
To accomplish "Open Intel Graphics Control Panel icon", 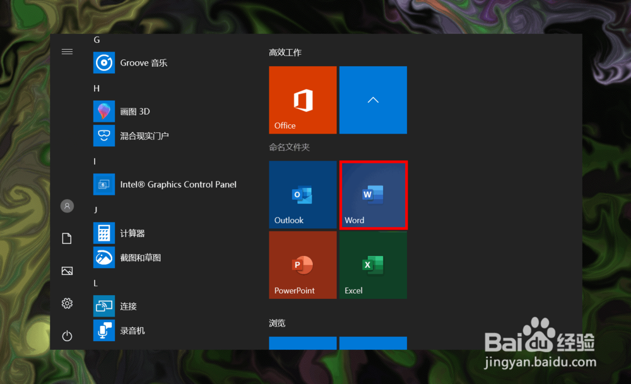I will coord(104,185).
